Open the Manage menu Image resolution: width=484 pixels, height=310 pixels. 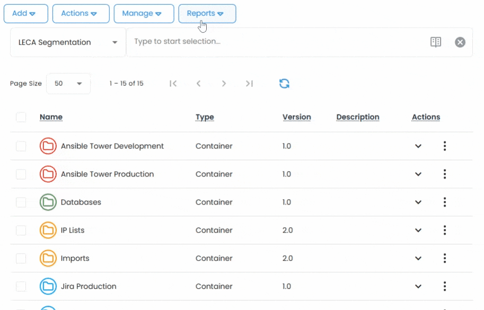[x=144, y=14]
